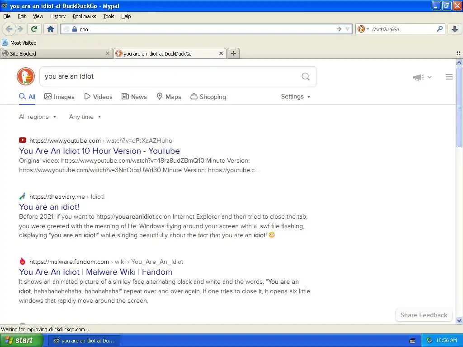This screenshot has height=347, width=463.
Task: Click the malware.fandom.com result URL
Action: (x=106, y=262)
